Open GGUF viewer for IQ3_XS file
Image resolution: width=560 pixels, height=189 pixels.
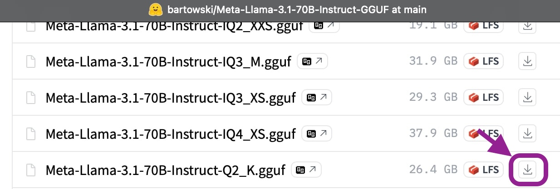point(317,97)
